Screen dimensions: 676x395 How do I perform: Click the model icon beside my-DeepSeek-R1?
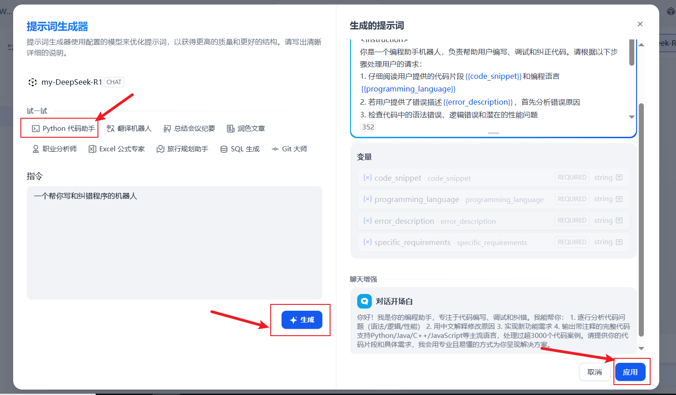point(32,82)
